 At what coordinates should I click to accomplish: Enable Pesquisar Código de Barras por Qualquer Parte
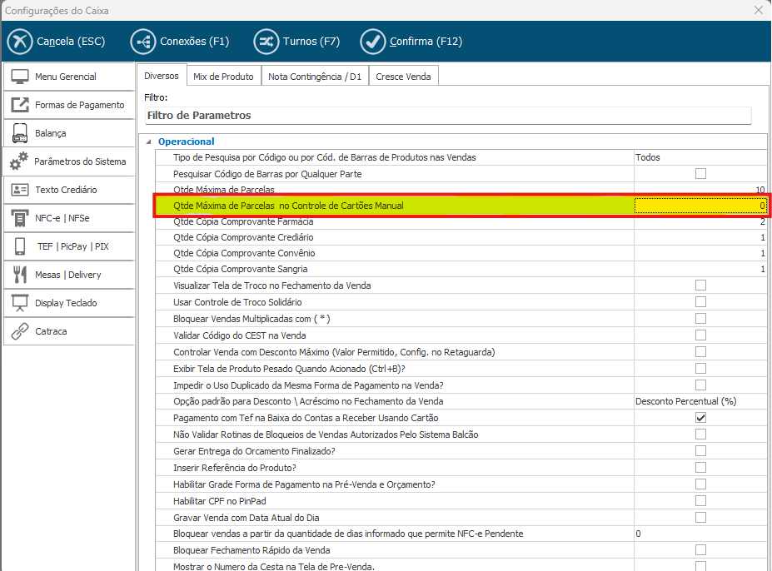(700, 174)
